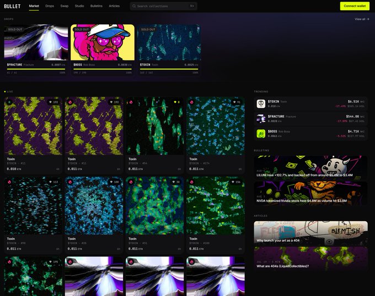Viewport: 375px width, 296px height.
Task: Open the Studio tab
Action: coord(79,6)
